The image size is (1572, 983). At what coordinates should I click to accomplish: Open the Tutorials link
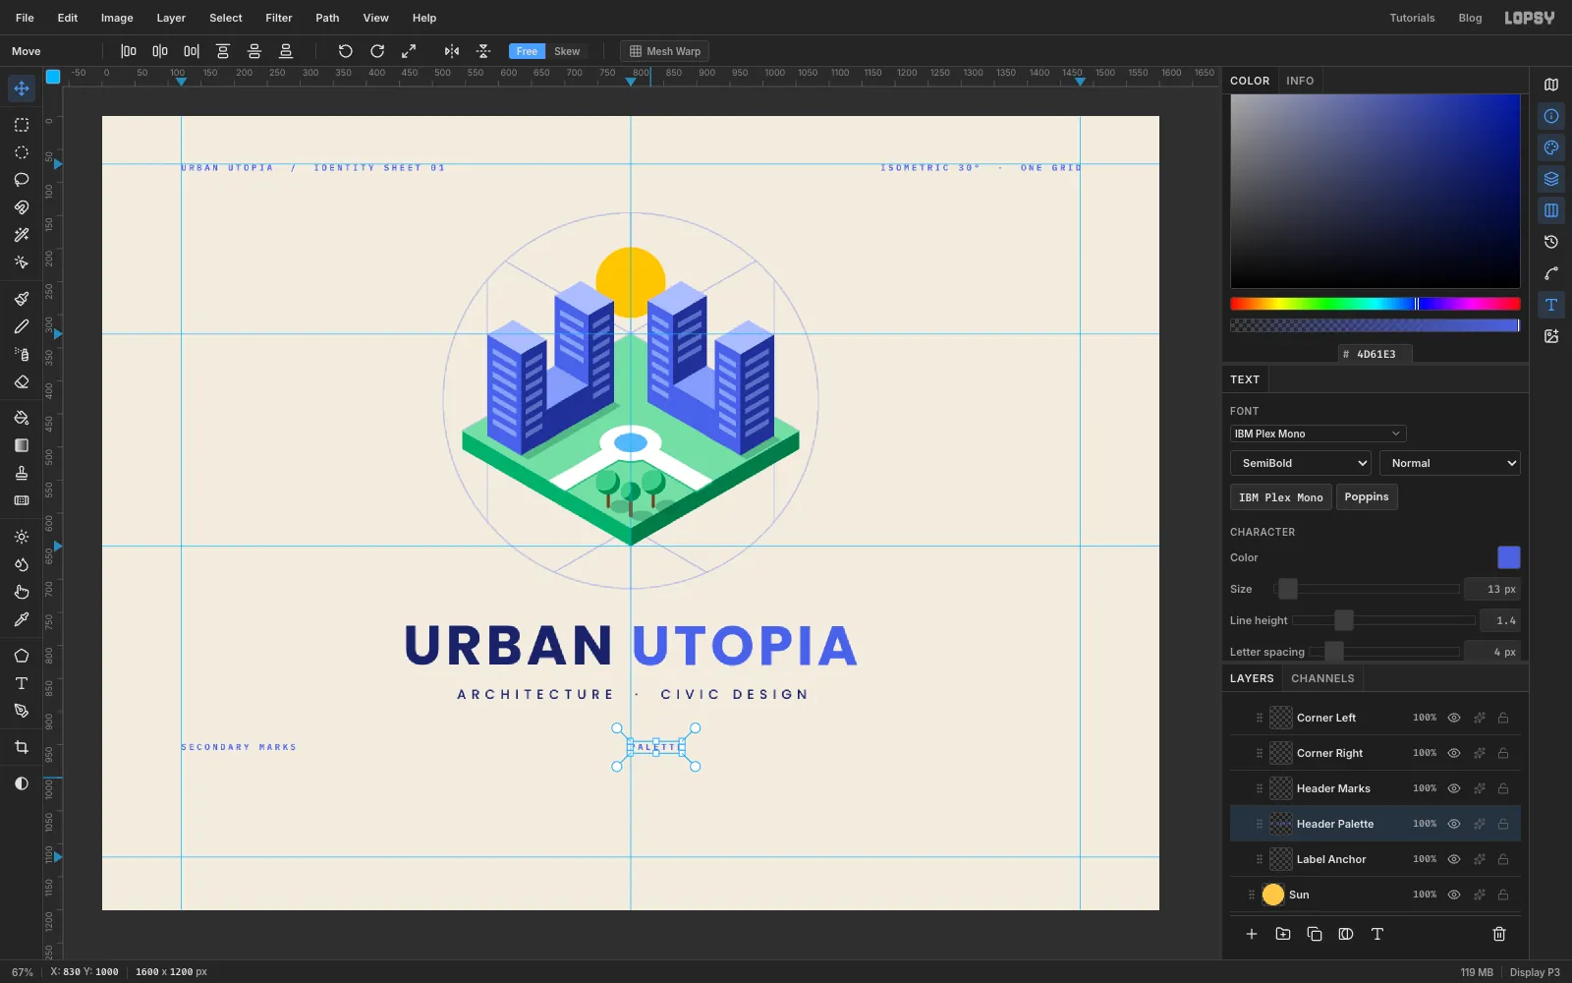click(1412, 18)
